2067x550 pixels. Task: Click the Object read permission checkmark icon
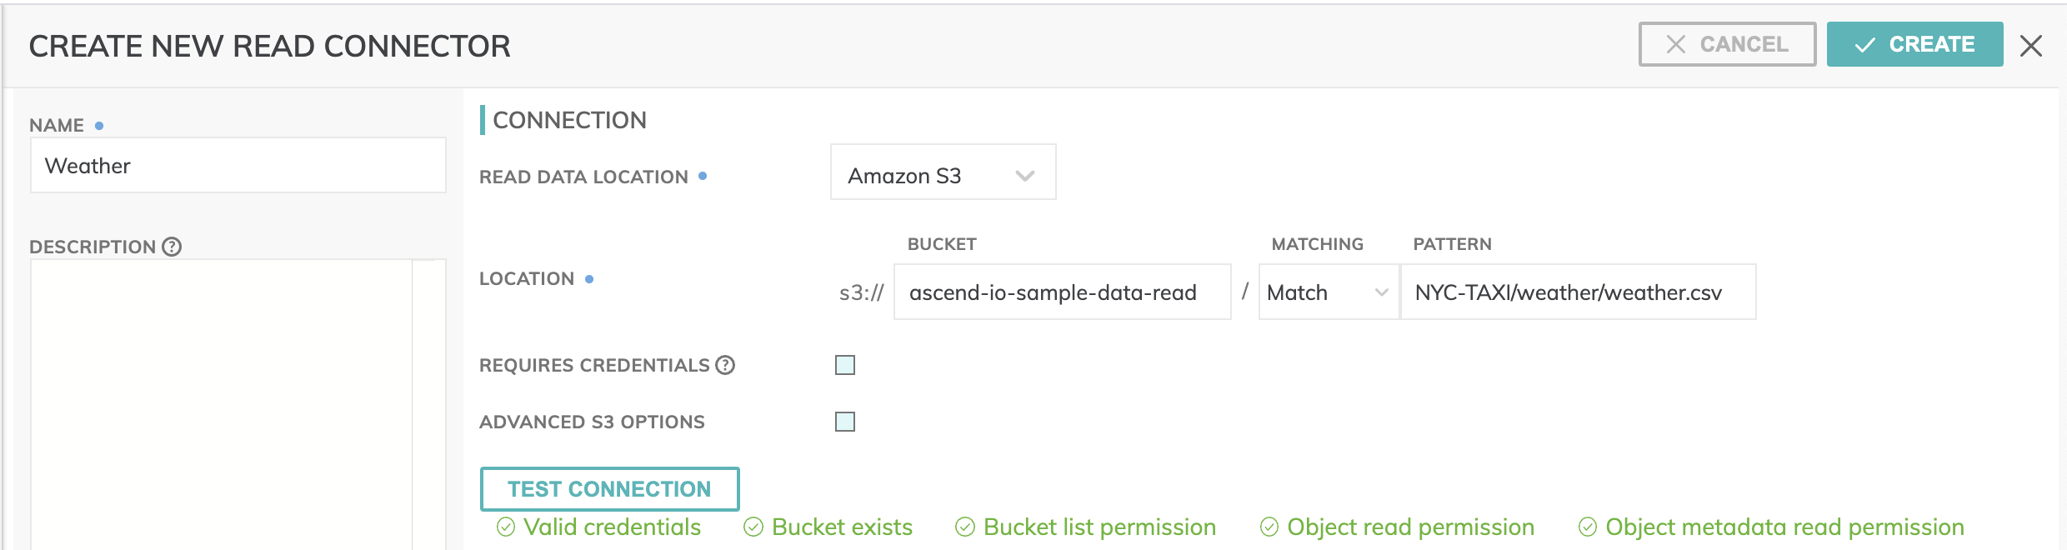[1269, 527]
